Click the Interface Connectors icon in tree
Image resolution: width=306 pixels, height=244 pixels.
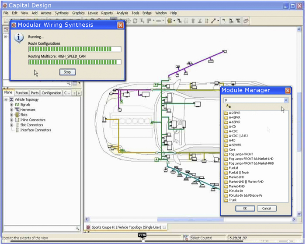17,130
